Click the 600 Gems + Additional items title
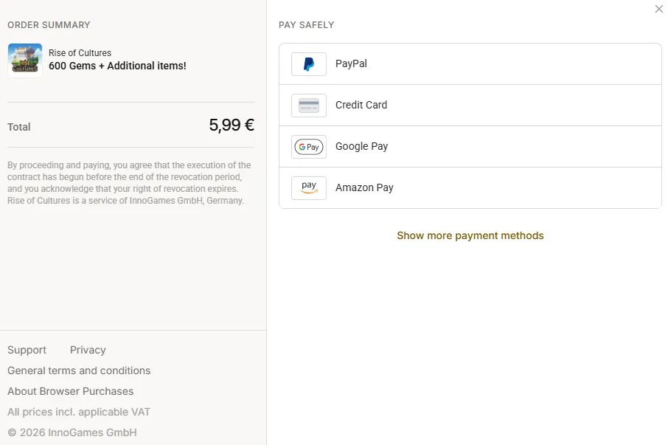The image size is (668, 445). pos(117,66)
